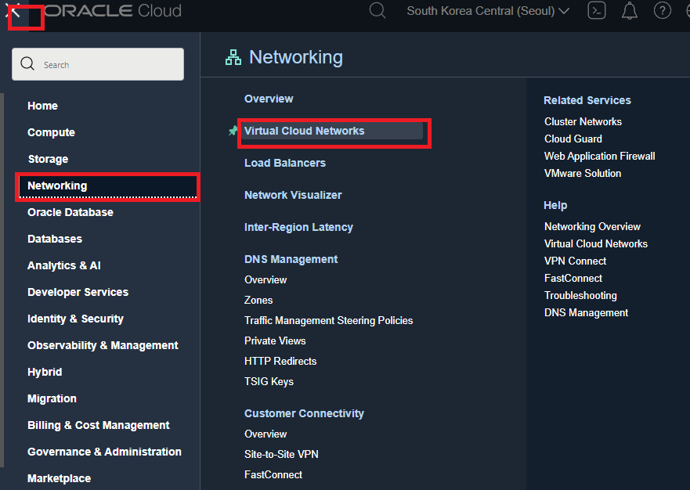Open Analytics & AI category
The image size is (690, 490).
point(63,265)
